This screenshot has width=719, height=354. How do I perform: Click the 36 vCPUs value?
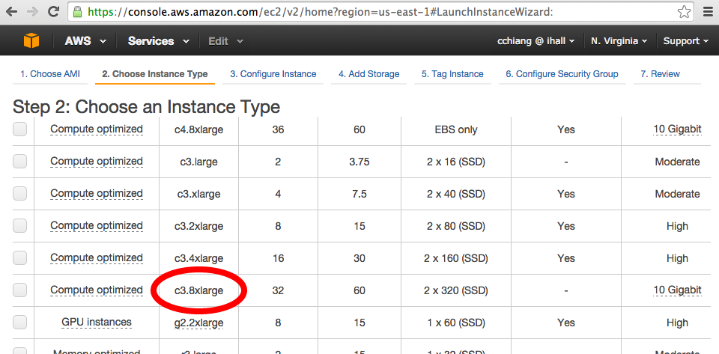tap(278, 130)
